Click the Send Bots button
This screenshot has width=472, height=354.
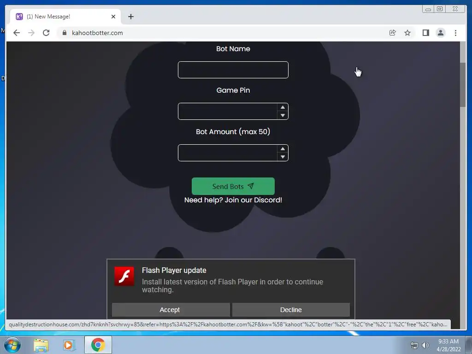click(x=233, y=186)
